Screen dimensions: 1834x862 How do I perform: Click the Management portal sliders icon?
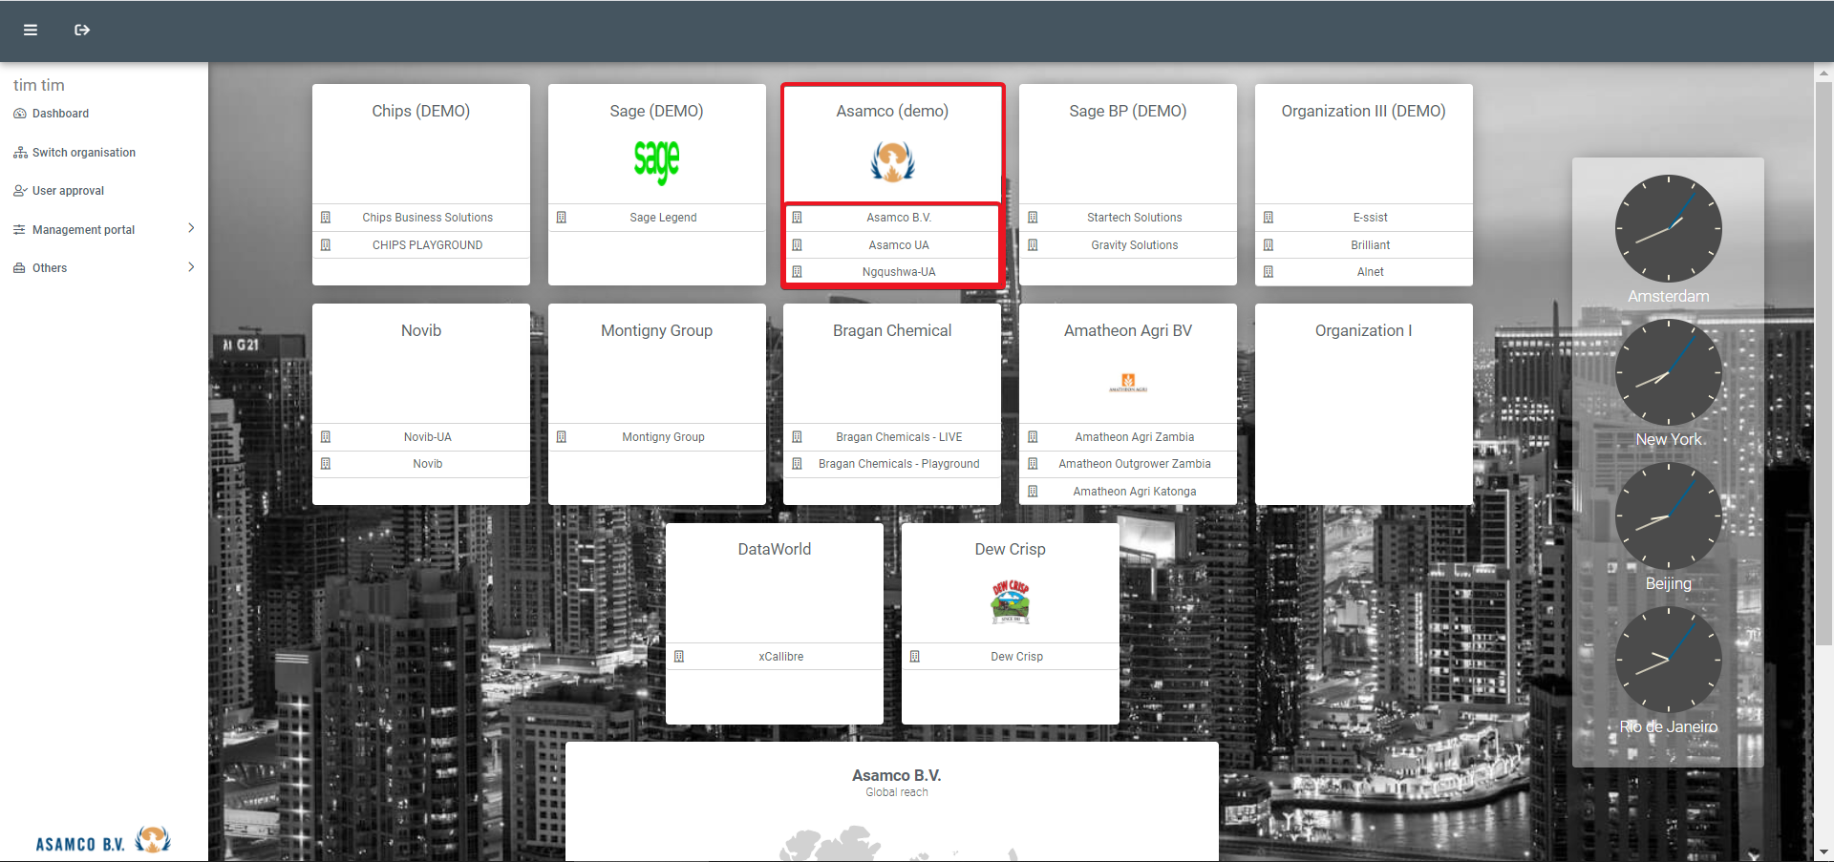(x=20, y=230)
